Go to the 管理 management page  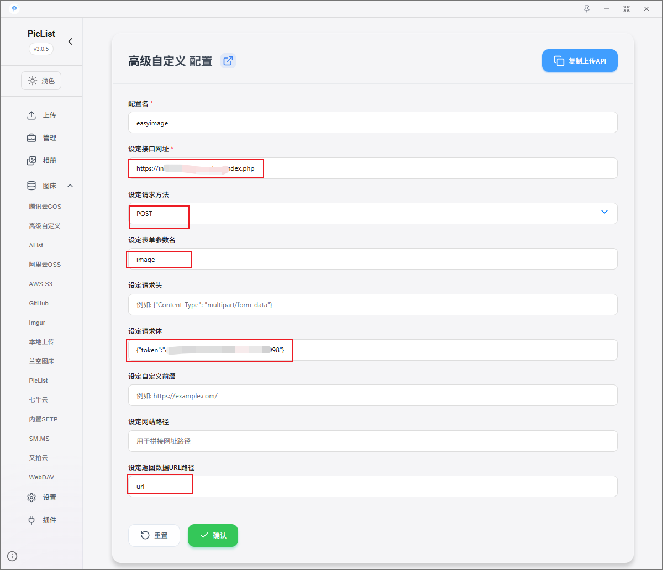[x=42, y=138]
